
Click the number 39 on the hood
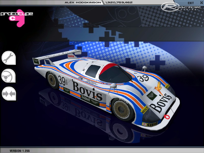tap(144, 78)
